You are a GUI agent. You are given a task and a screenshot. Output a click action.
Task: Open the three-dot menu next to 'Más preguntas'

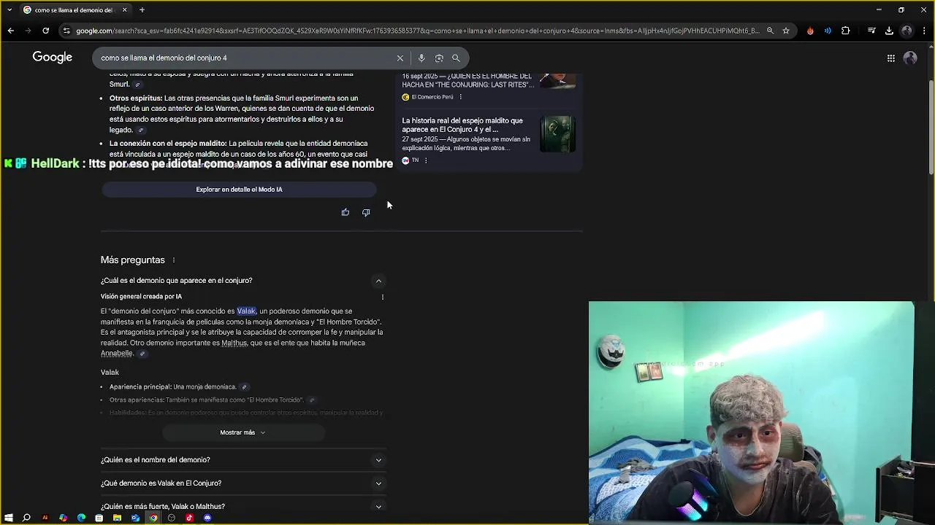(x=174, y=260)
